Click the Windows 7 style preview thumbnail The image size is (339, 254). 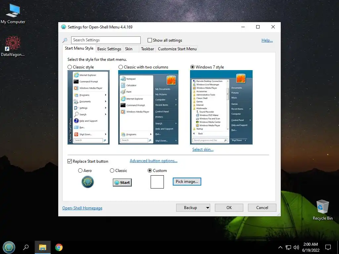point(221,107)
